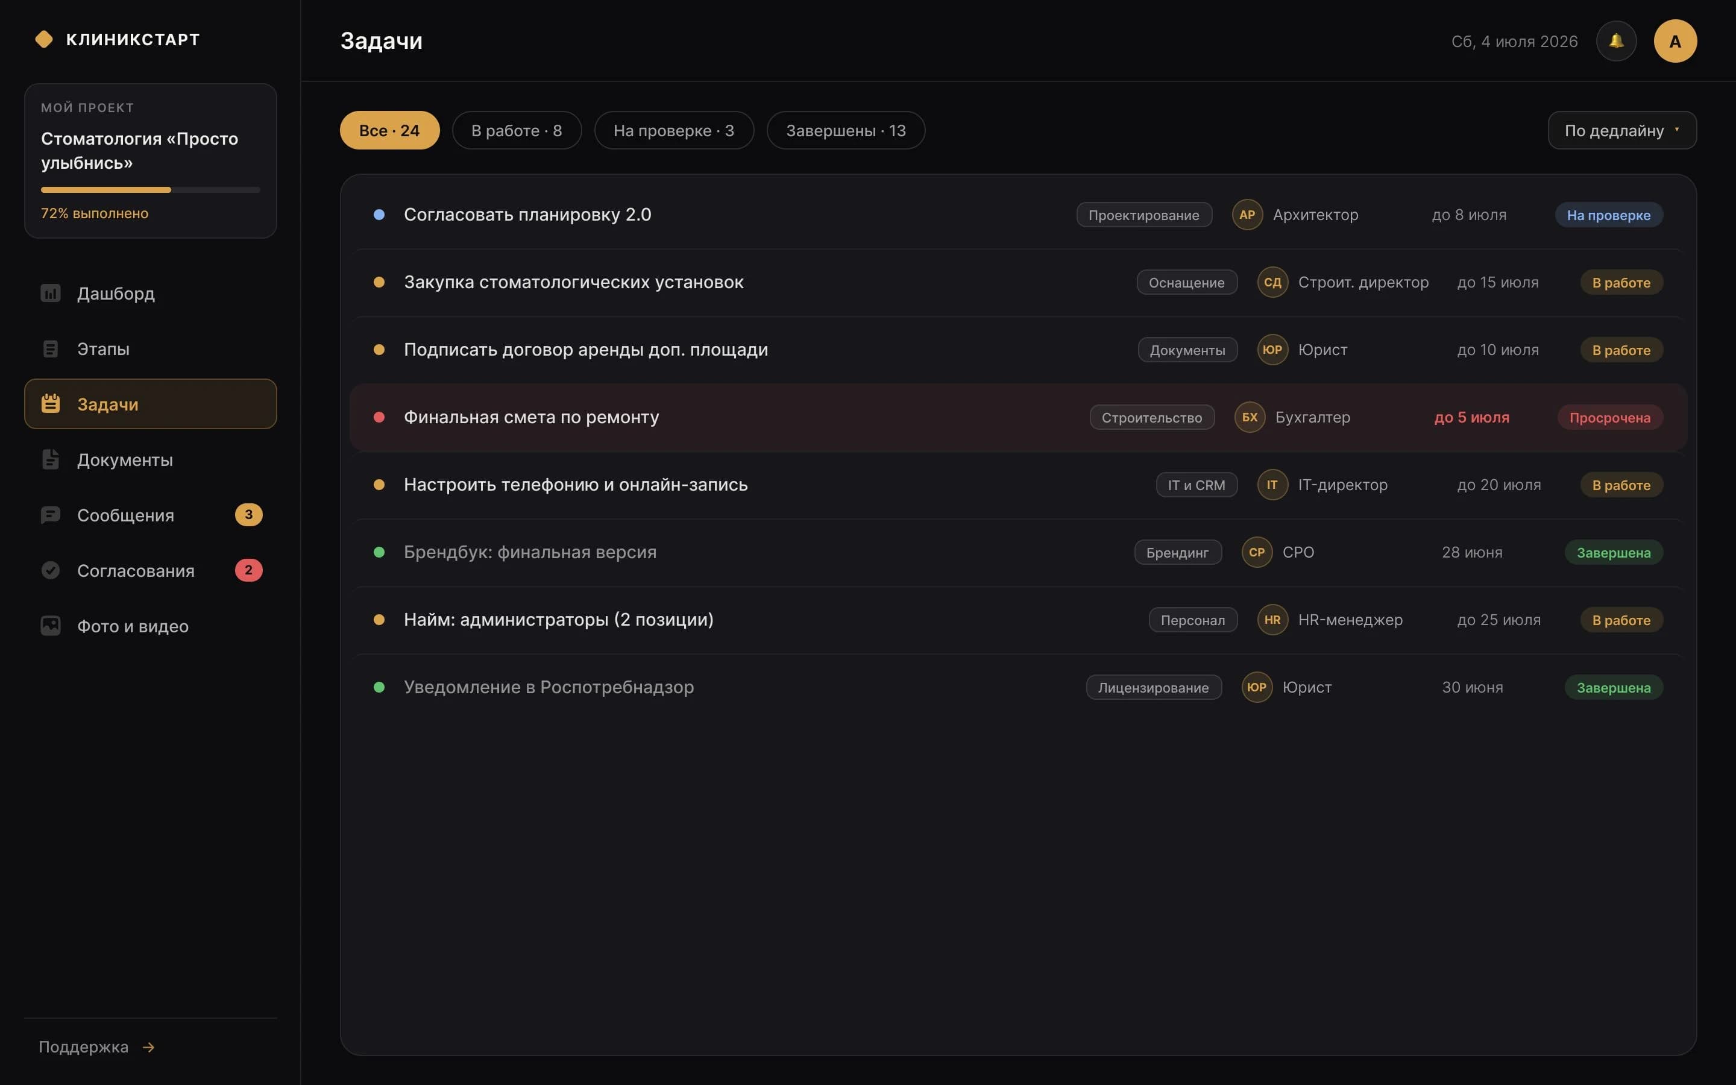1736x1085 pixels.
Task: Toggle status dot of Согласовать планировку task
Action: [x=379, y=215]
